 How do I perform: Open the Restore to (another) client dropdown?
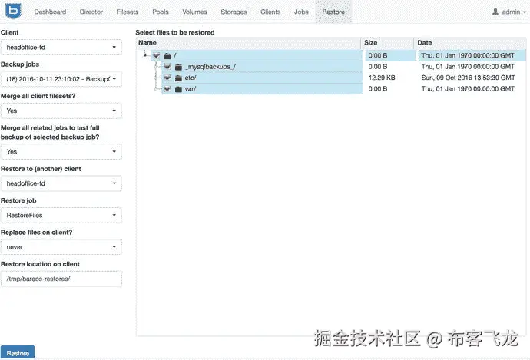[61, 183]
